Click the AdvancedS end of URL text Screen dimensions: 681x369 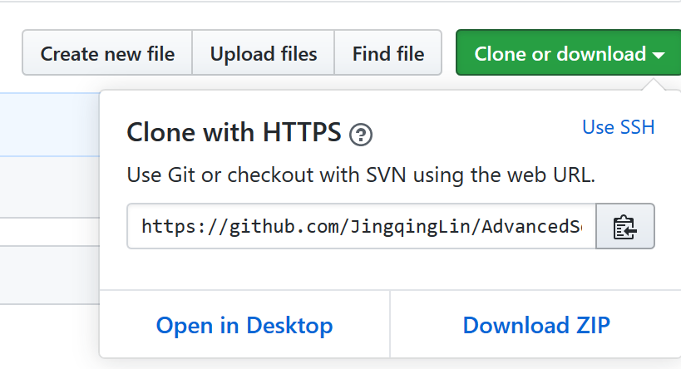pos(531,226)
